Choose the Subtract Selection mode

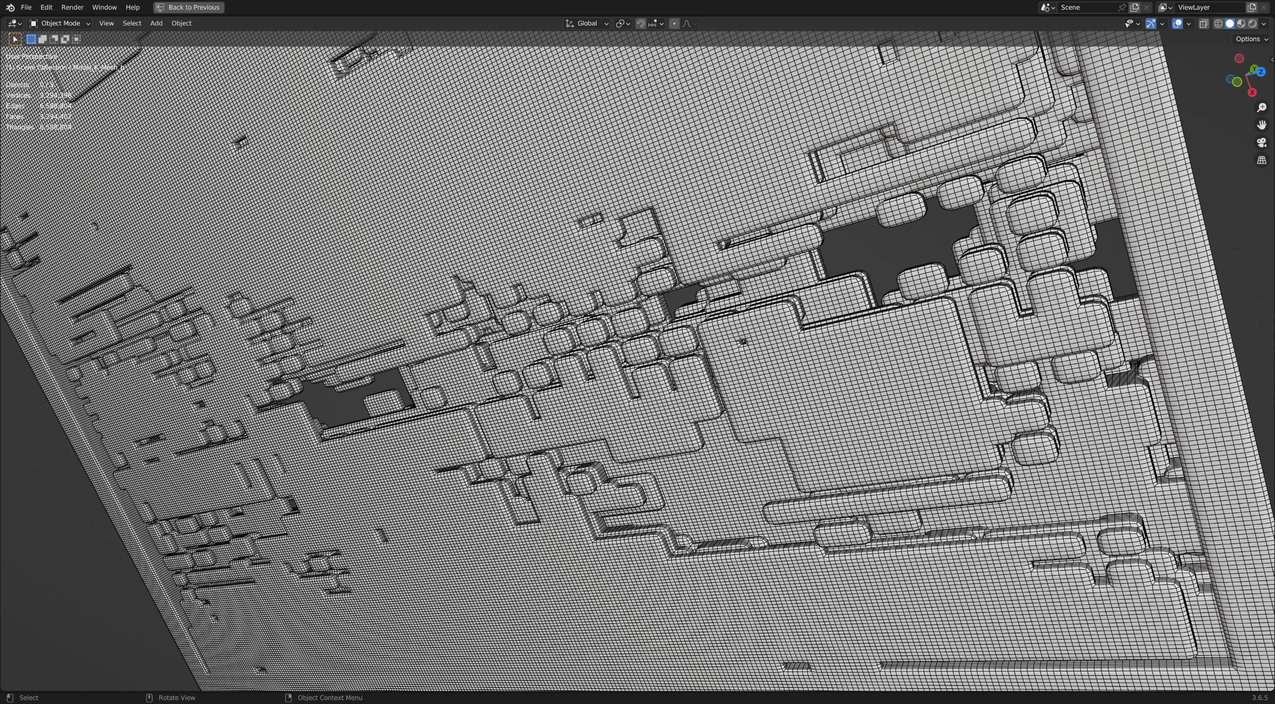coord(53,39)
